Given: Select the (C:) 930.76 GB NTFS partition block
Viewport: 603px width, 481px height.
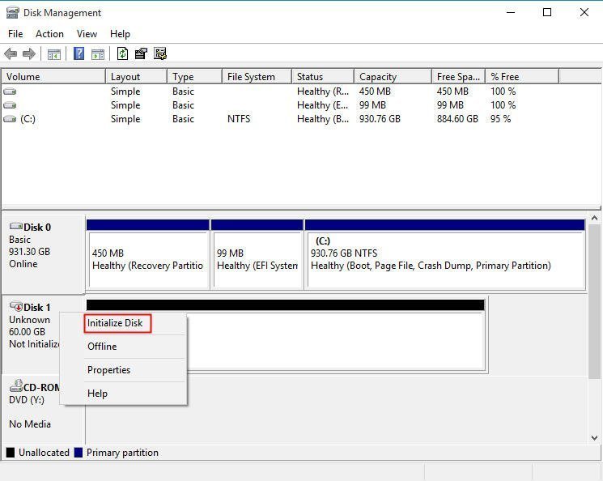Looking at the screenshot, I should (x=445, y=254).
